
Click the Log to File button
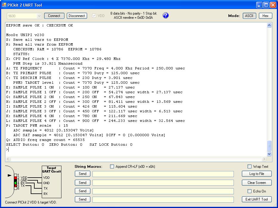[257, 174]
